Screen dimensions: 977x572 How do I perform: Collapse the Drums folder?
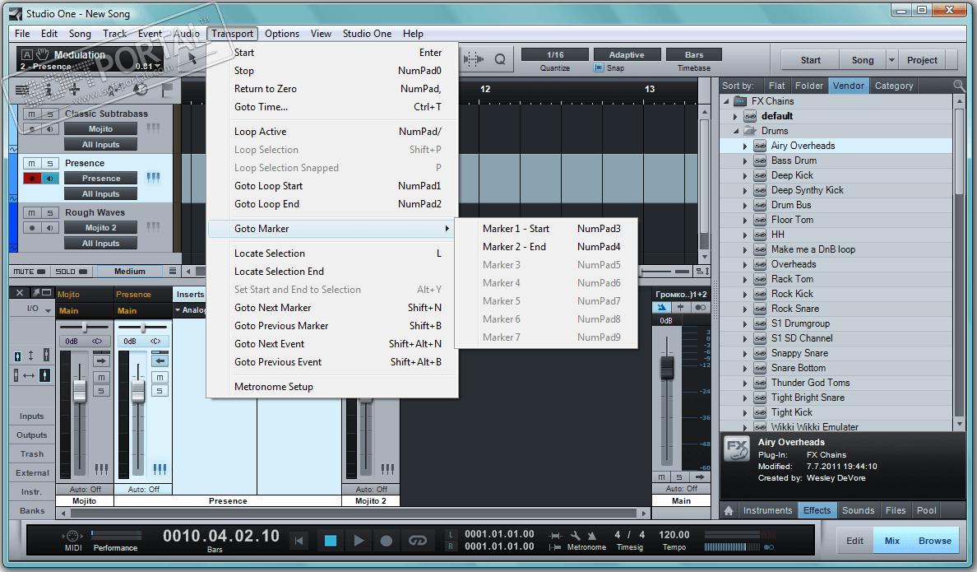click(x=735, y=131)
